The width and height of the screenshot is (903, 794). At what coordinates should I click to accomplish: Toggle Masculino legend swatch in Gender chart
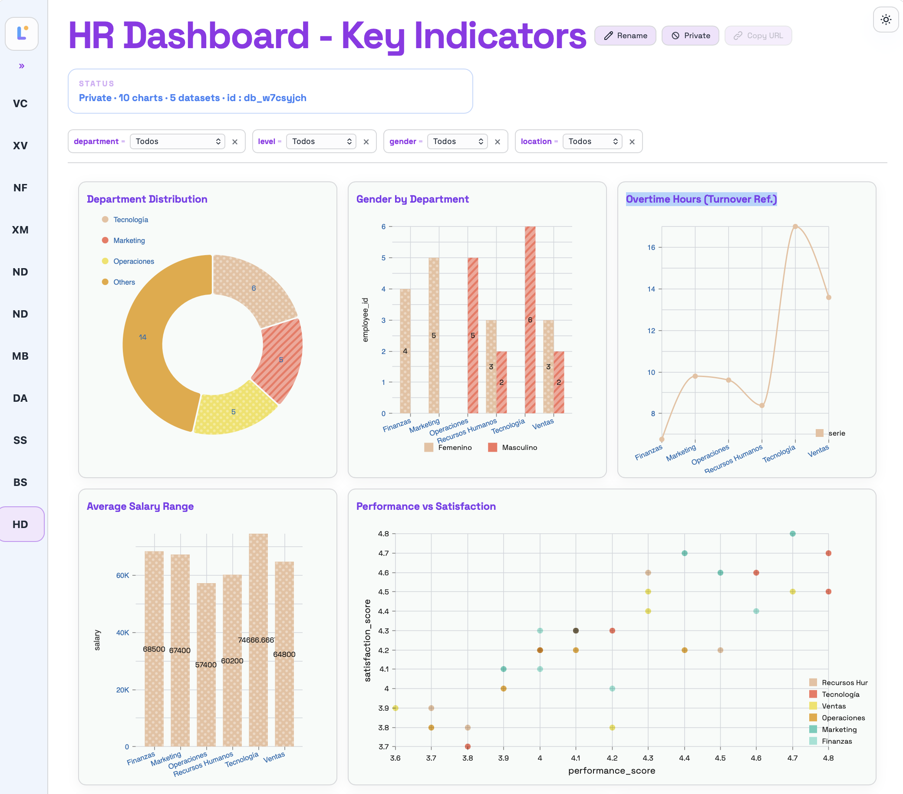point(492,447)
